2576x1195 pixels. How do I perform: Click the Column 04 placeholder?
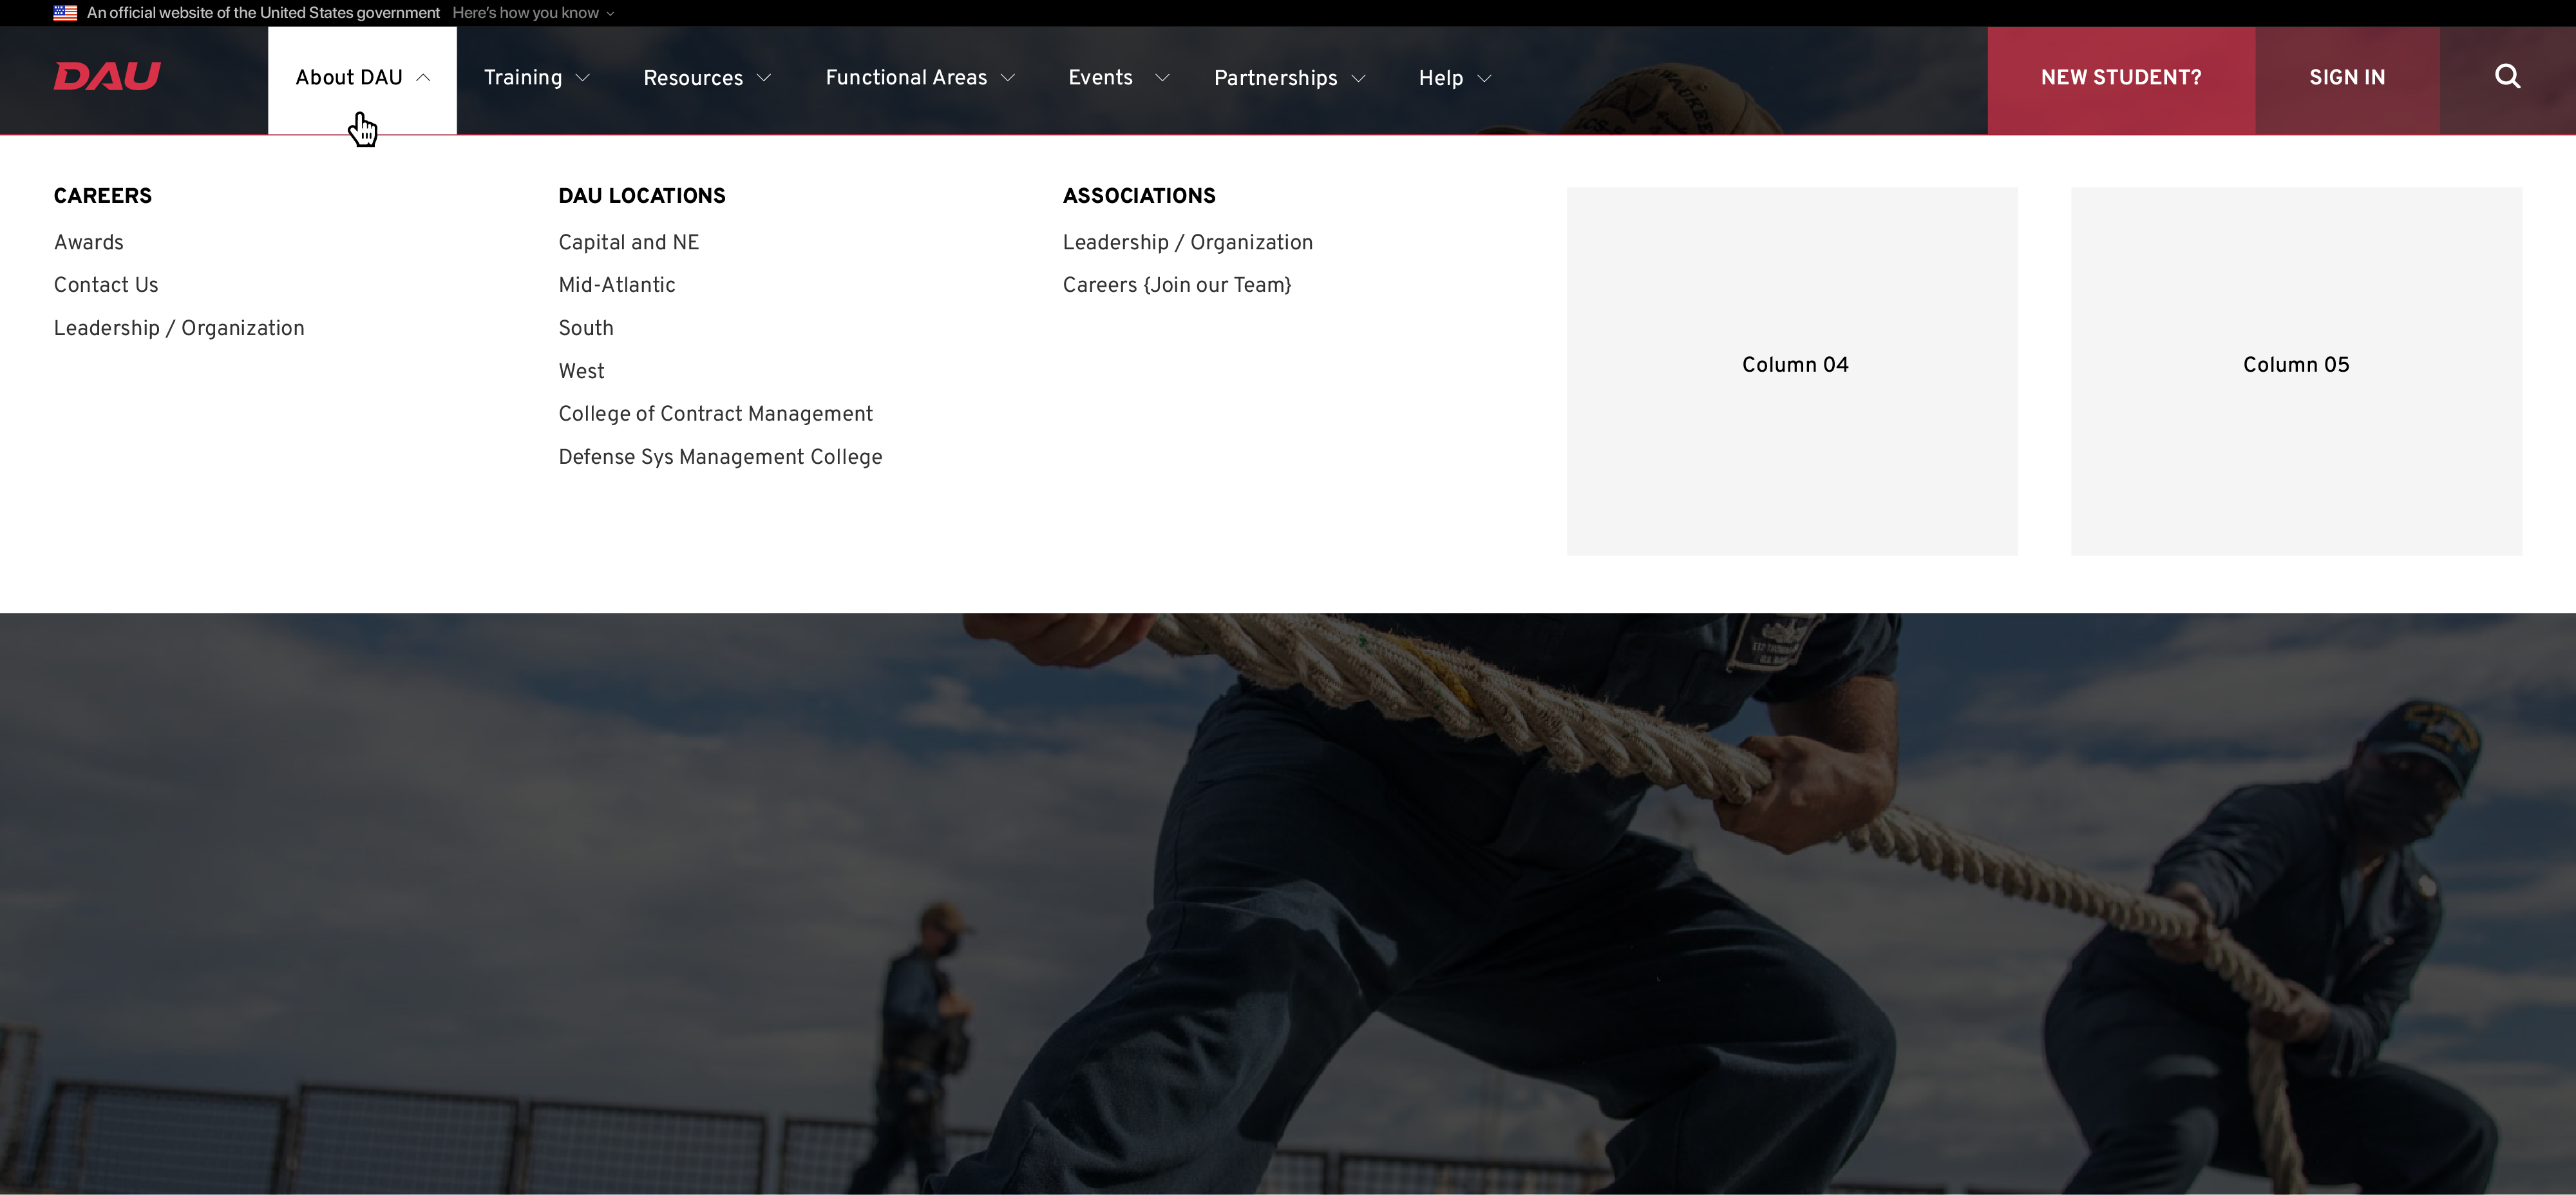[x=1792, y=371]
